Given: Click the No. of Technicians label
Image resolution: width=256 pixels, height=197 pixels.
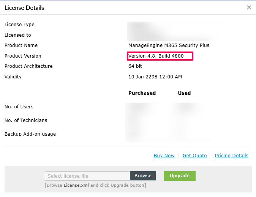Looking at the screenshot, I should point(26,120).
